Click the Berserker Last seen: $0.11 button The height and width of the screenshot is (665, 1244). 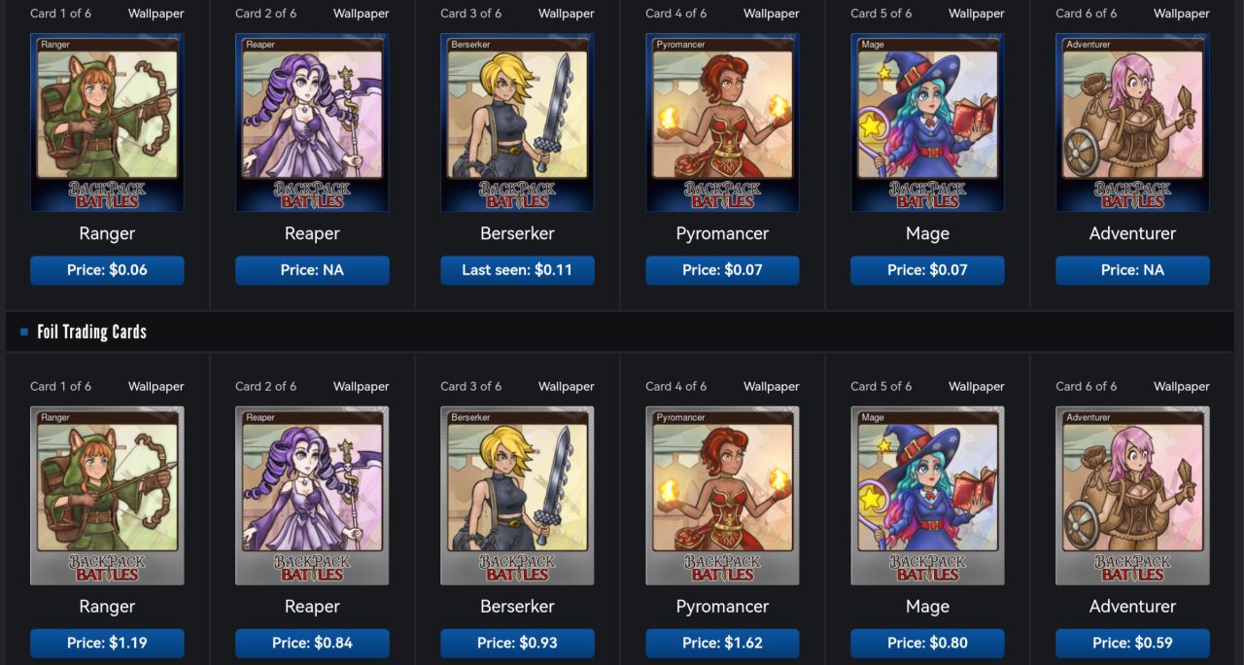[x=517, y=270]
